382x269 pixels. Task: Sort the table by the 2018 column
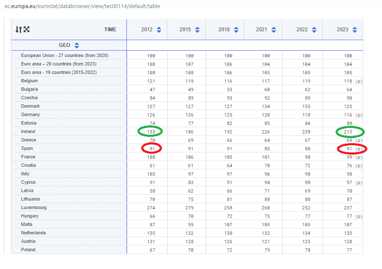pos(236,30)
